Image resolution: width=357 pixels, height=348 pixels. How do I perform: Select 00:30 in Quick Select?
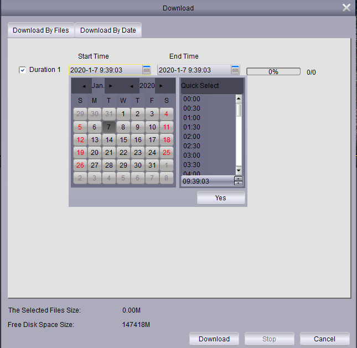(192, 108)
